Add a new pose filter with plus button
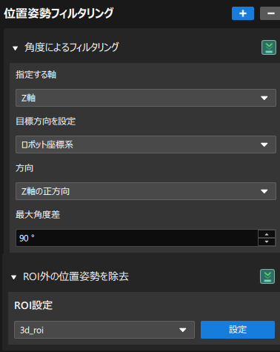Viewport: 280px width, 352px height. (243, 13)
